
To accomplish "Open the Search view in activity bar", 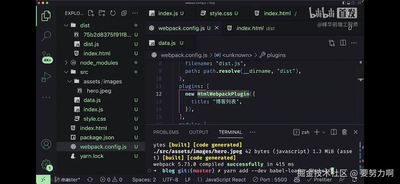I will [x=46, y=36].
